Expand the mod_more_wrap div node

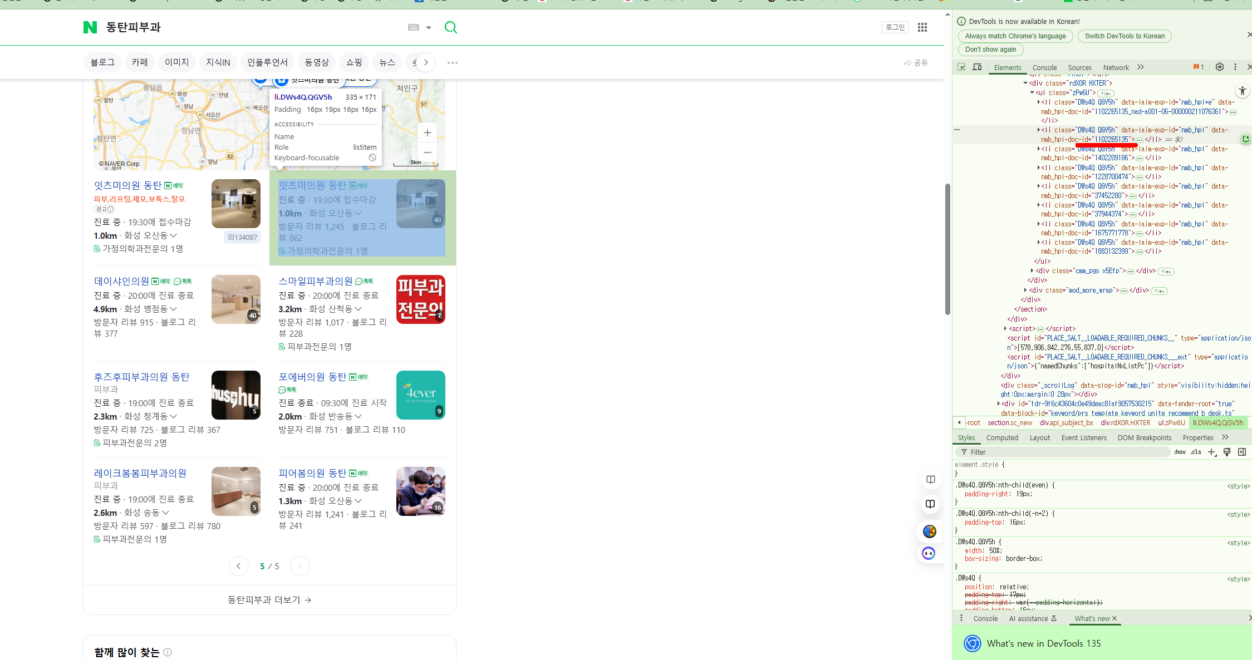pyautogui.click(x=1025, y=290)
